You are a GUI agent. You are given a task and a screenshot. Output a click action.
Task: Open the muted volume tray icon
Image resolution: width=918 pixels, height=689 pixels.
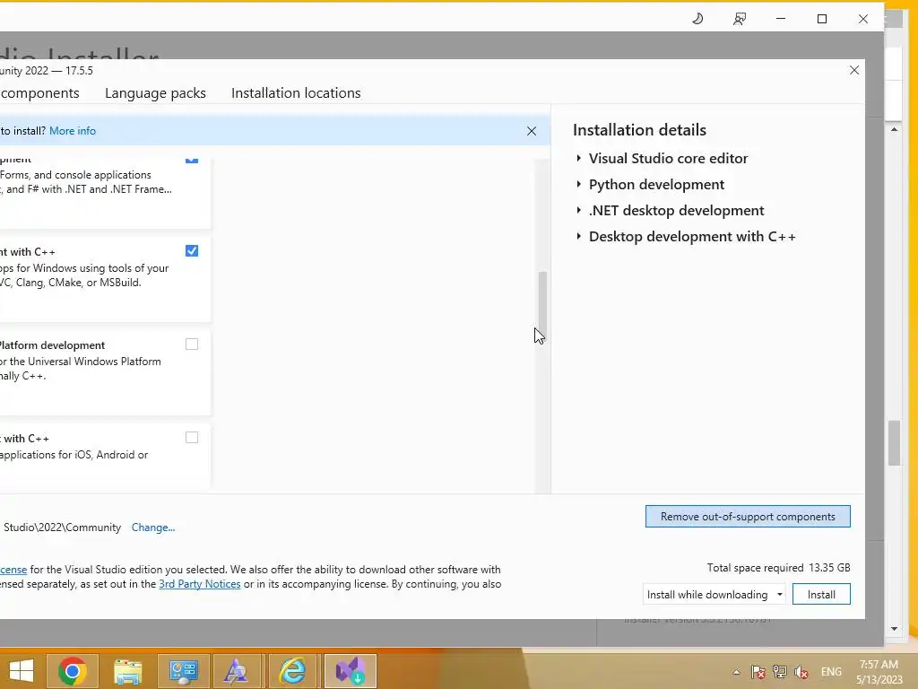pyautogui.click(x=801, y=672)
